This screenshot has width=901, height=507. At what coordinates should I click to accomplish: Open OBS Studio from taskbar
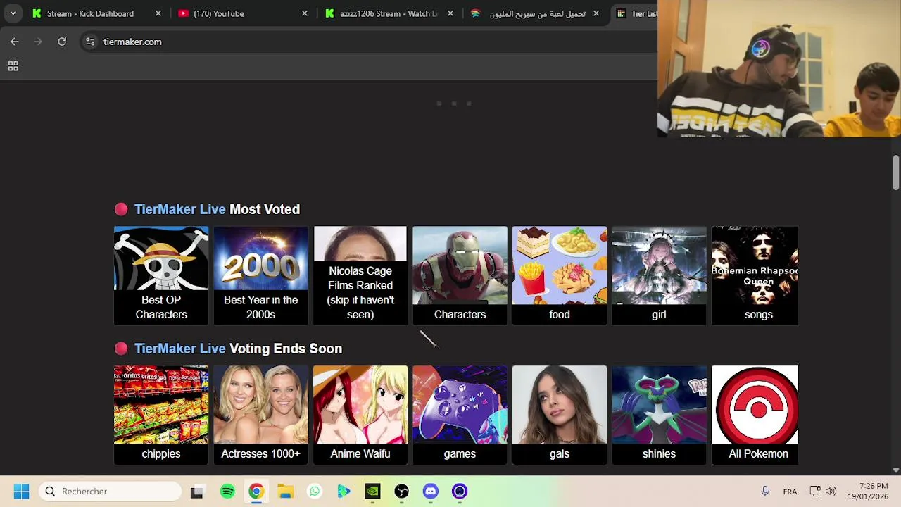point(401,492)
